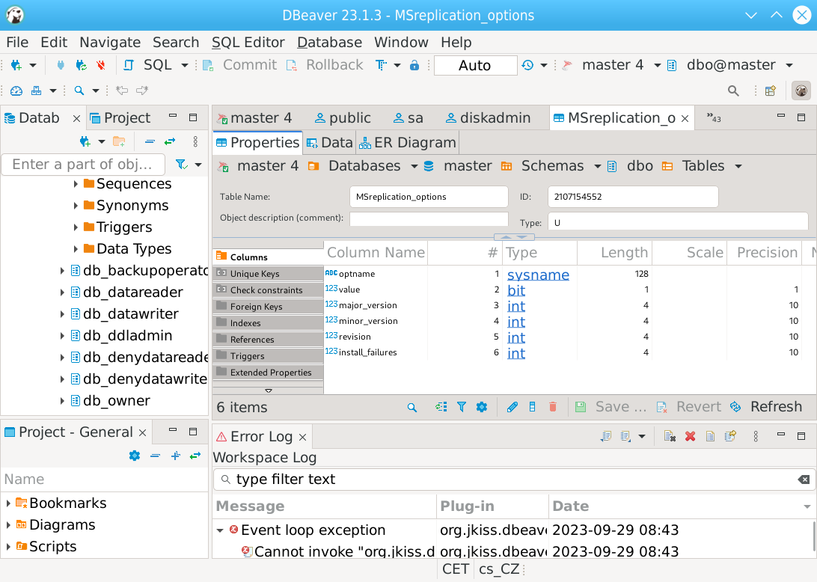Click the red trash delete icon
Viewport: 817px width, 582px height.
(553, 407)
